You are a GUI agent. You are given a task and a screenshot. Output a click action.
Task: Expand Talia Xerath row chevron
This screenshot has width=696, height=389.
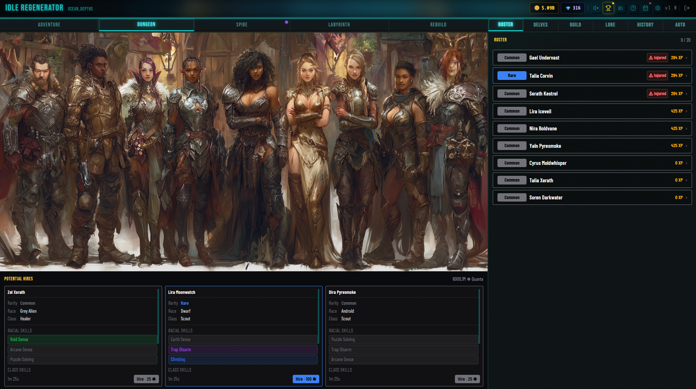pyautogui.click(x=687, y=180)
